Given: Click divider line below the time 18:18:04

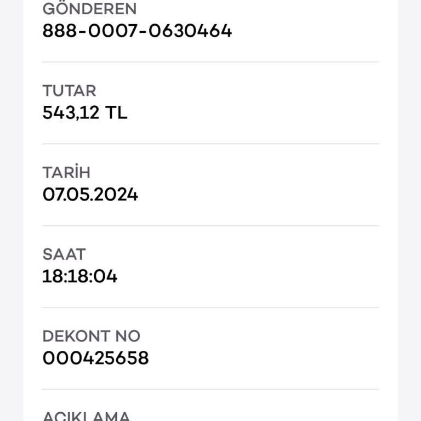Looking at the screenshot, I should [210, 307].
